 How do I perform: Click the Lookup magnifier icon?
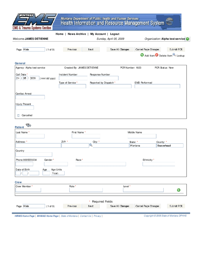coord(174,55)
